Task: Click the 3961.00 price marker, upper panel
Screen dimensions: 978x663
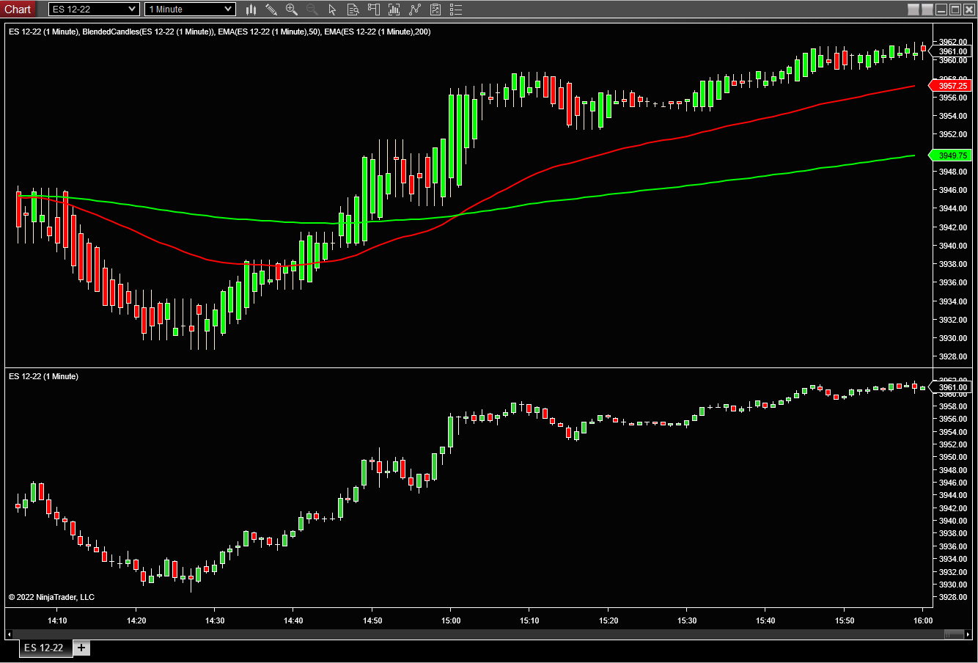Action: [951, 51]
